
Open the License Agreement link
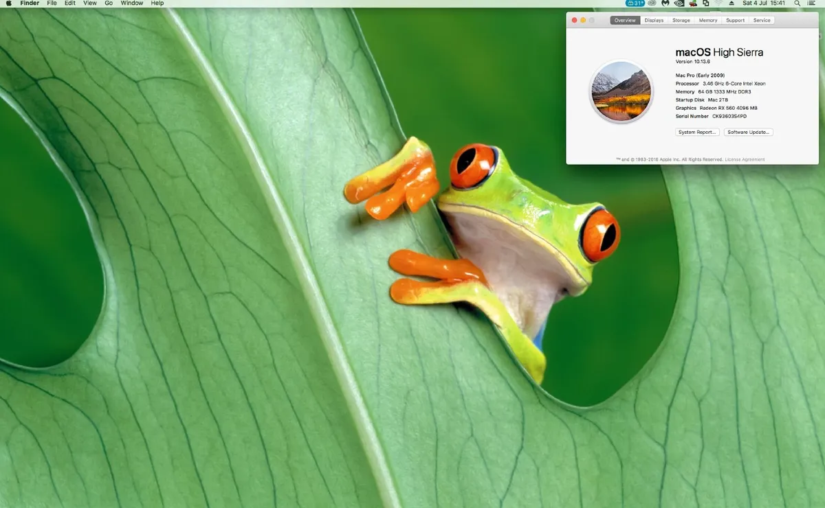coord(745,159)
